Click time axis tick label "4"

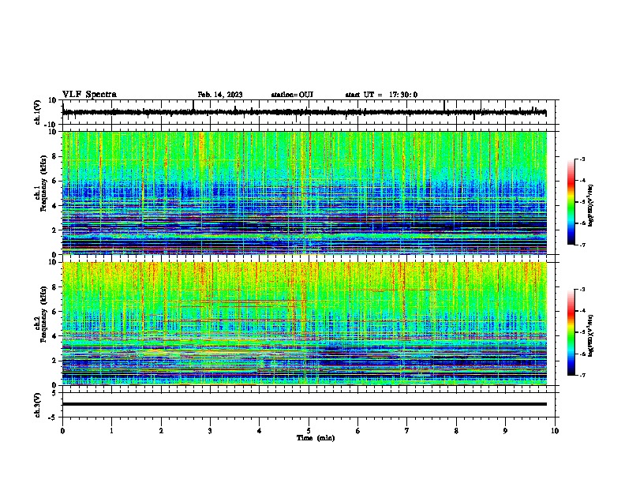[260, 431]
